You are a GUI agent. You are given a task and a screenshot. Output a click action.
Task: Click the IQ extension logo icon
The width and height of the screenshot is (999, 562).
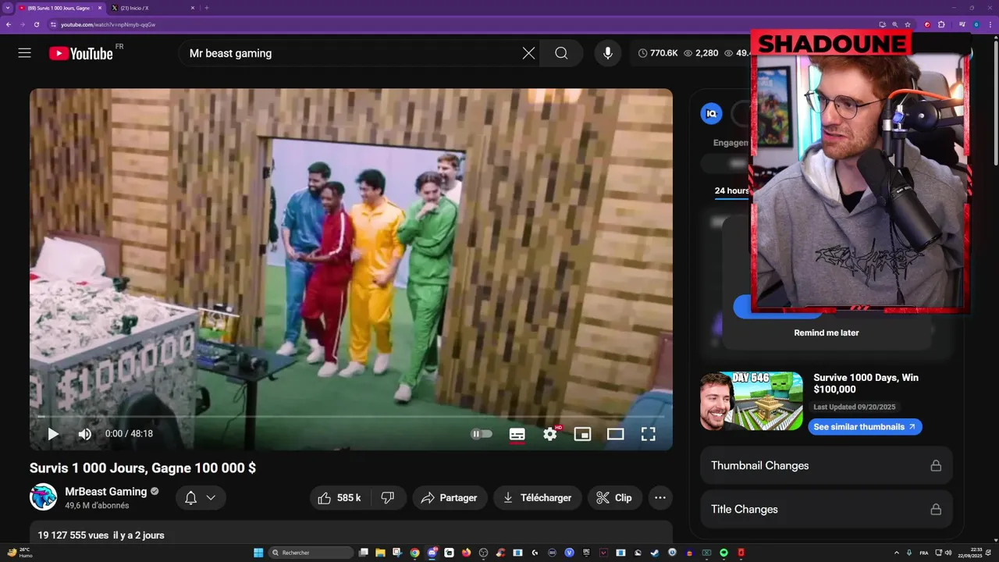click(x=711, y=114)
